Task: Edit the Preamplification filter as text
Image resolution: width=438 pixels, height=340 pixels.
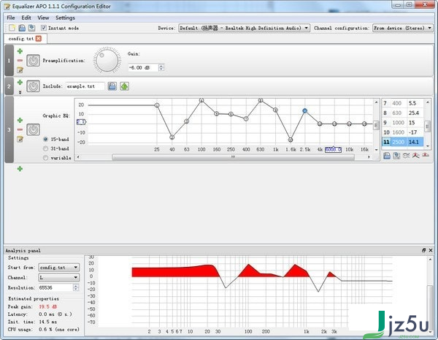Action: point(20,69)
